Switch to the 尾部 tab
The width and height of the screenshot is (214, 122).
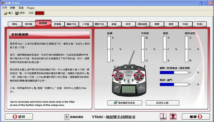pyautogui.click(x=171, y=24)
